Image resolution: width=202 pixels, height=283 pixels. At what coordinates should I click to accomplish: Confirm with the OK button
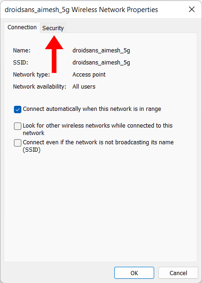(134, 273)
